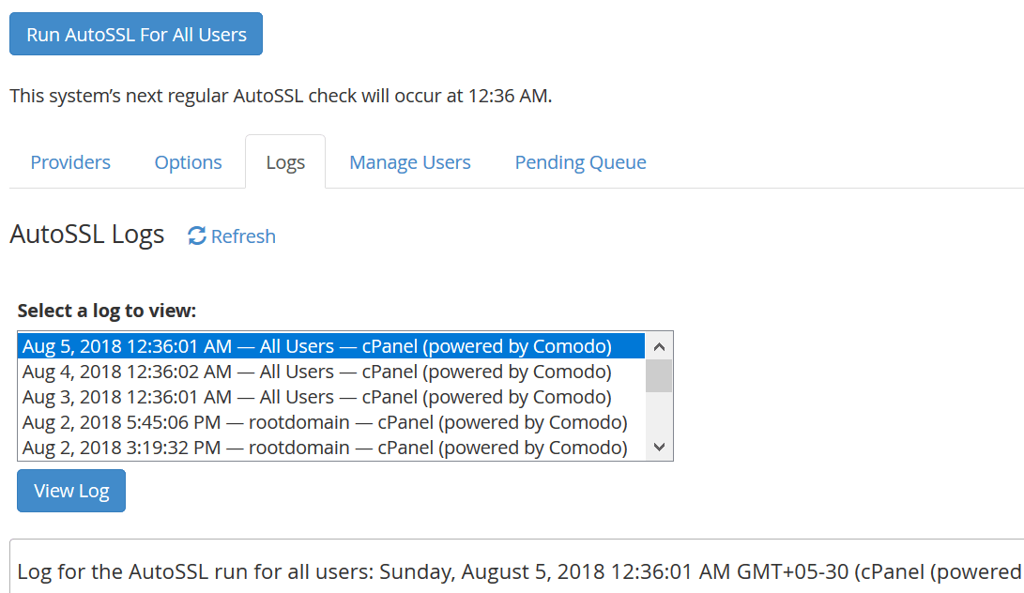
Task: Select the Aug 5, 2018 12:36:01 AM log
Action: tap(317, 346)
